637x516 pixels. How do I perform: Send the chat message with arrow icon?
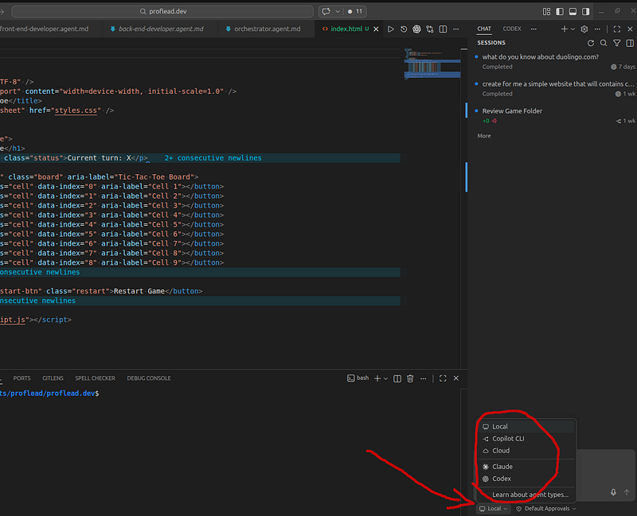627,492
